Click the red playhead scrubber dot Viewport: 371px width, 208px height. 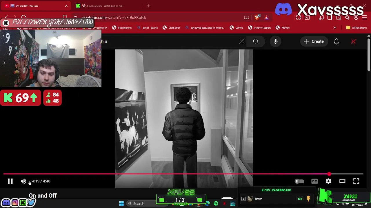click(x=329, y=174)
